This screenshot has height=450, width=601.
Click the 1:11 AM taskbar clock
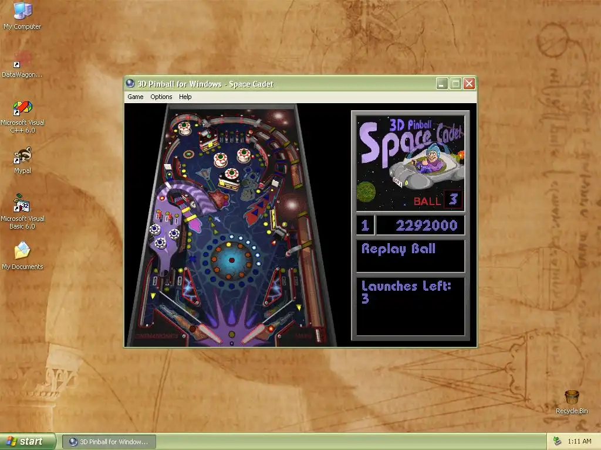(x=579, y=442)
